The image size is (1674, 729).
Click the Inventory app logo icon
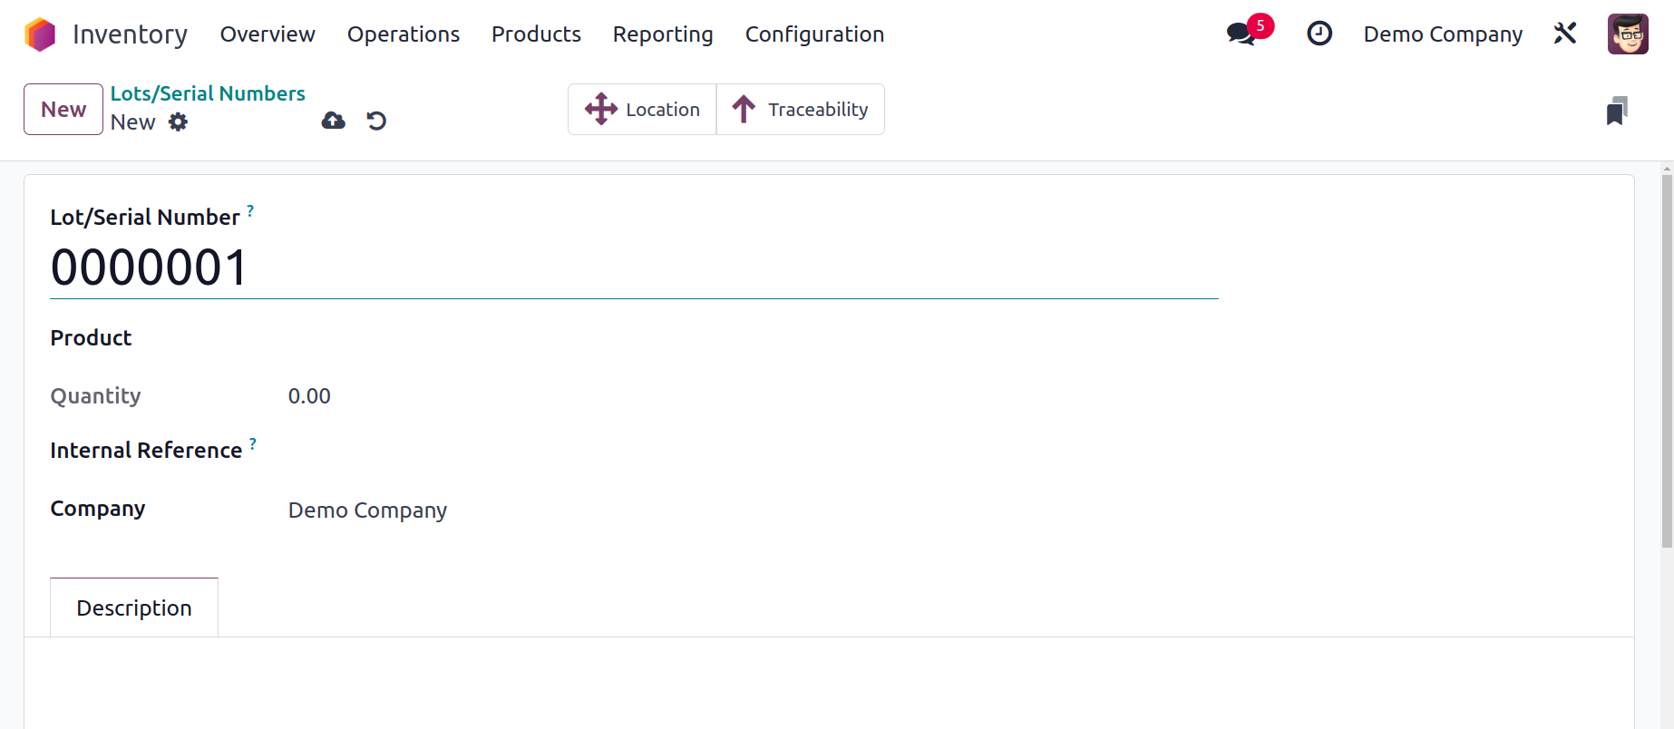[x=40, y=34]
